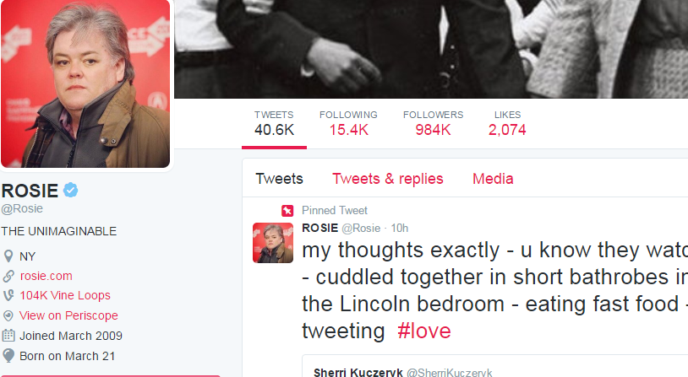Image resolution: width=688 pixels, height=377 pixels.
Task: View the 984K Followers list
Action: point(433,124)
